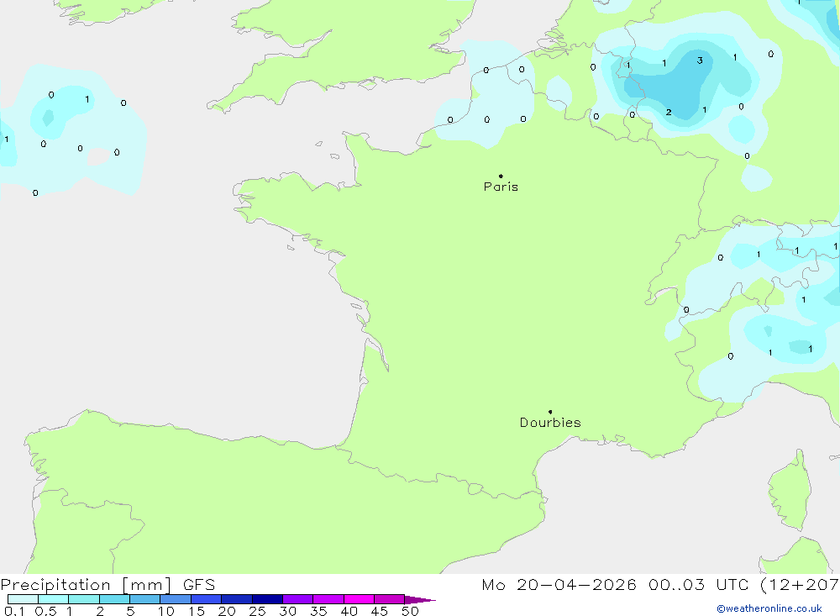Click the '00..03 UTC' time text
The image size is (840, 616).
[698, 585]
